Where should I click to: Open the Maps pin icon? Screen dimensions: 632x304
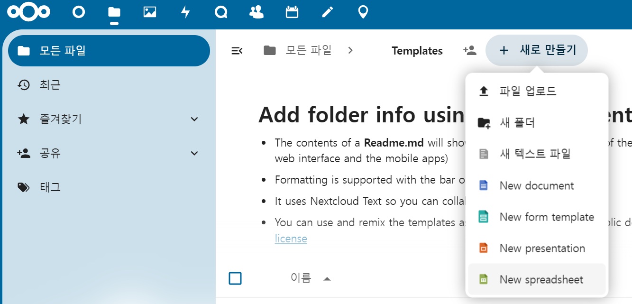(363, 12)
